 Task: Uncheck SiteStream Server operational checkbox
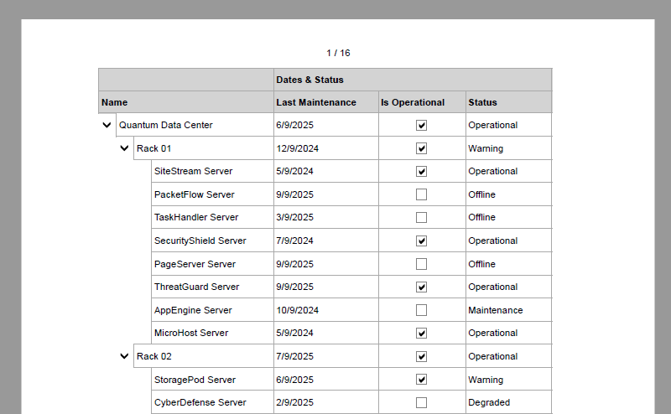pyautogui.click(x=422, y=172)
